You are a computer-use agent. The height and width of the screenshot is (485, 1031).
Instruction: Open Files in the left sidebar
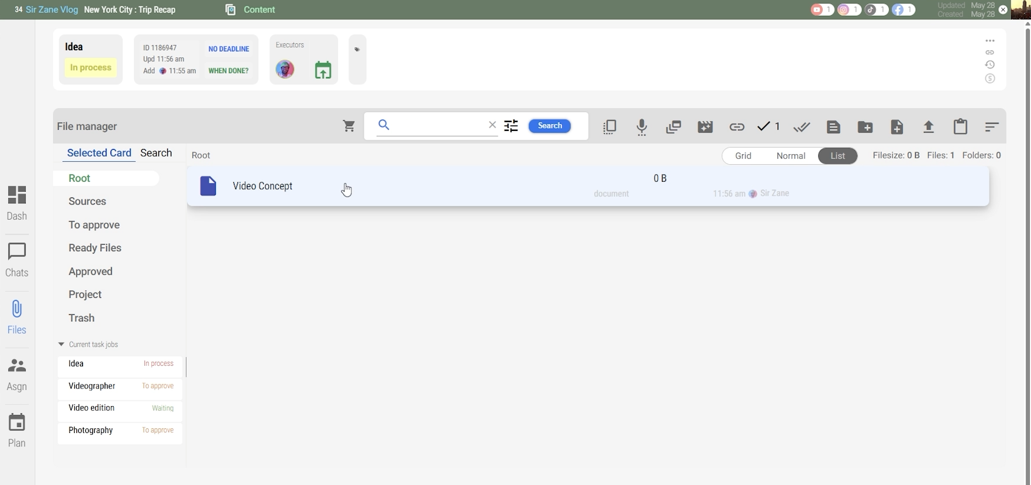coord(17,317)
